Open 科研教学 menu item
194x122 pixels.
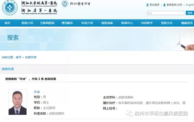pos(147,23)
